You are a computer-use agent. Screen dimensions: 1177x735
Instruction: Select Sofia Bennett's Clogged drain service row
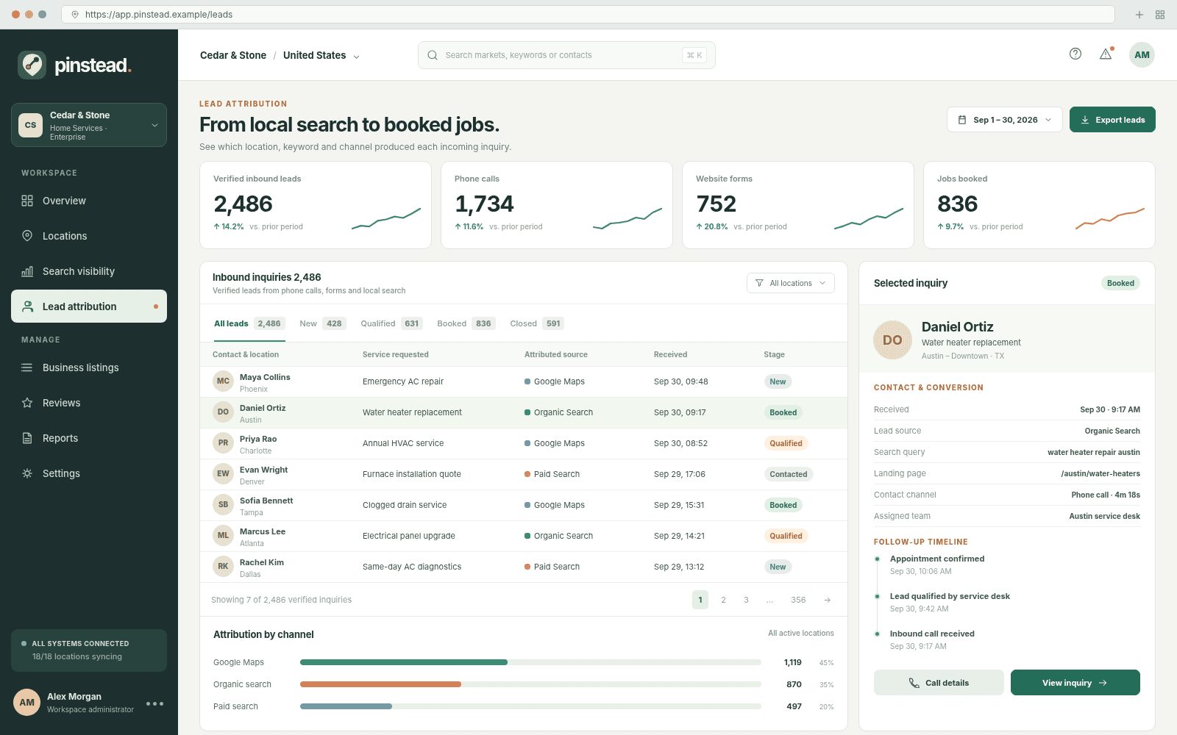(x=524, y=506)
